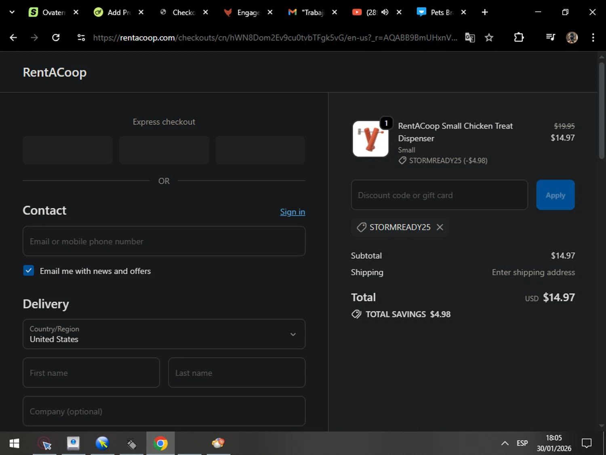Open Chrome from the taskbar

tap(160, 444)
